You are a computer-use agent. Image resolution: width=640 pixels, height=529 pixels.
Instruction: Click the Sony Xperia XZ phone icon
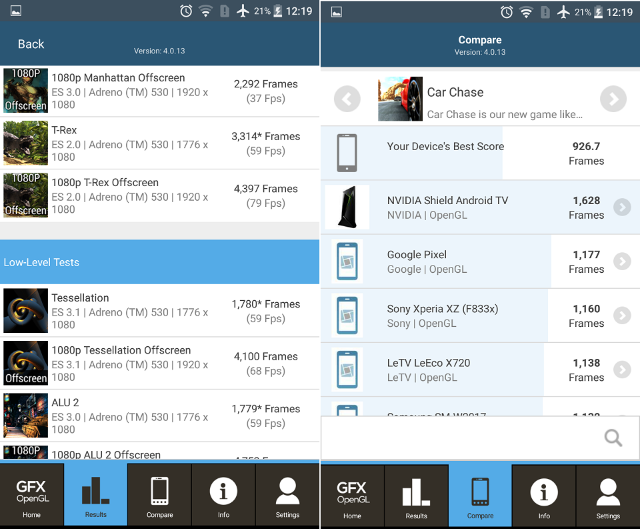click(347, 316)
